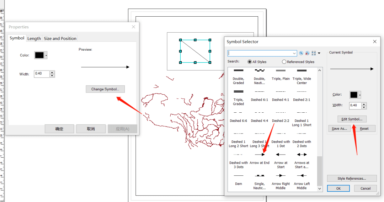The height and width of the screenshot is (202, 384).
Task: Click the Width field in Properties dialog
Action: [x=42, y=74]
